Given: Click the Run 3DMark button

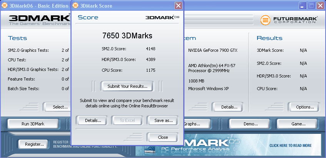Looking at the screenshot, I should (33, 124).
